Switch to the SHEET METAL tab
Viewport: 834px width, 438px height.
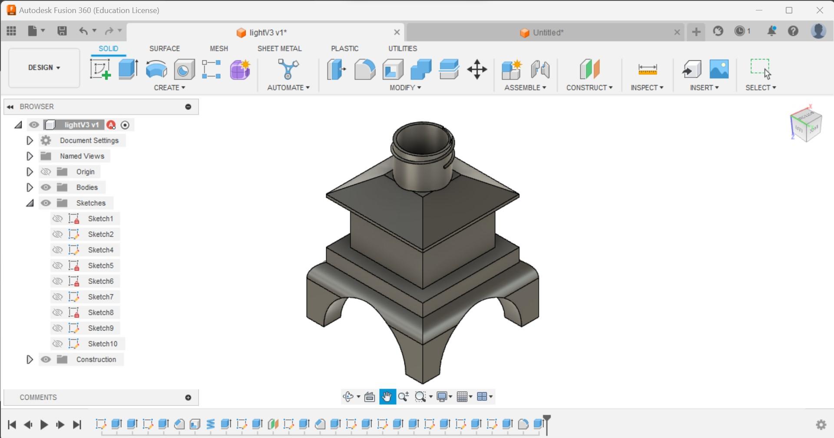point(279,49)
